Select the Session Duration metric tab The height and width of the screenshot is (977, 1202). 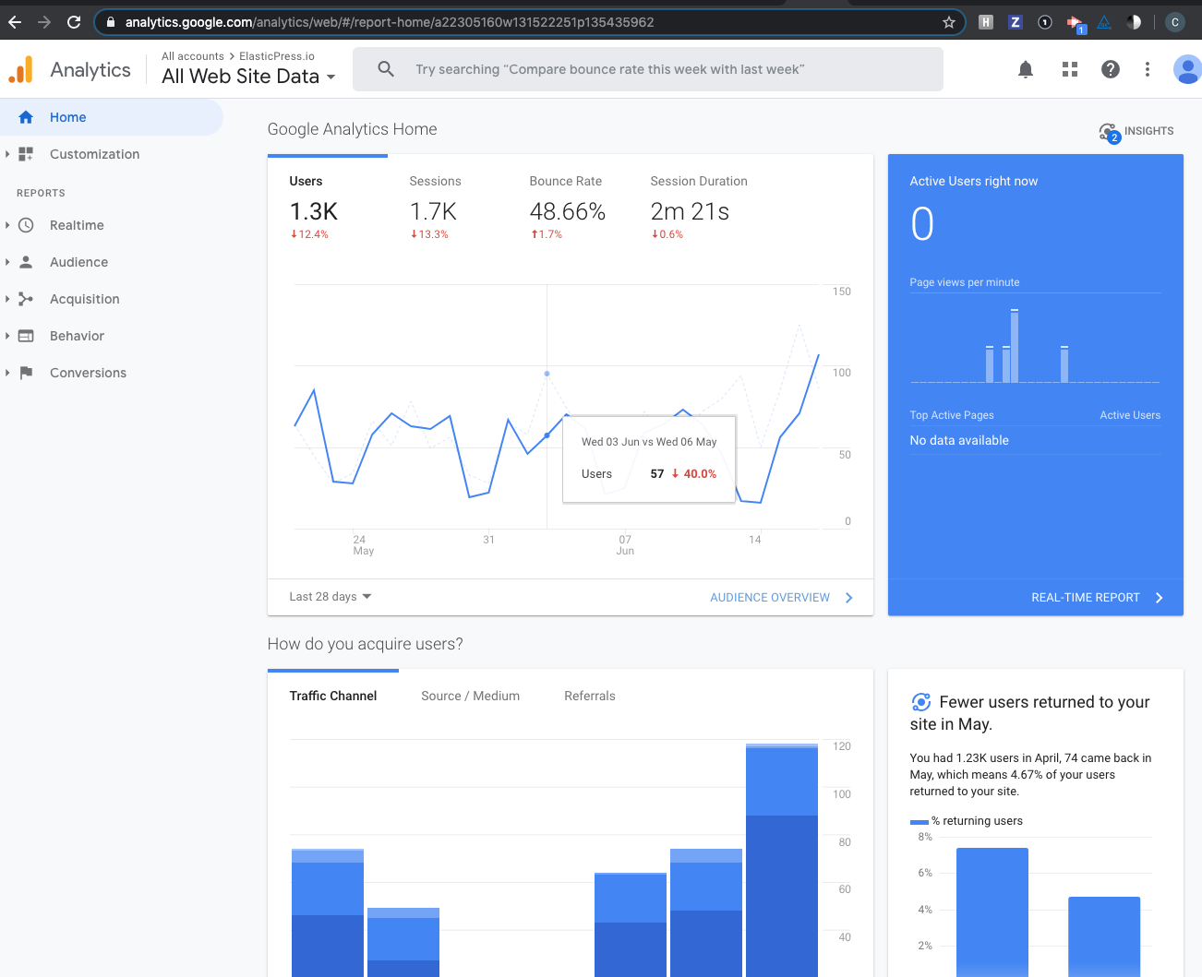point(699,207)
